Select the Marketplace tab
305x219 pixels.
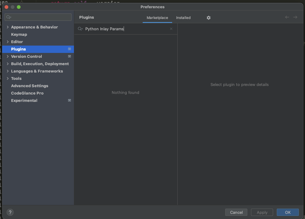coord(157,18)
